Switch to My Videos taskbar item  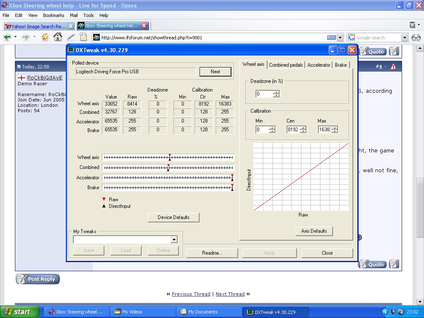coord(144,312)
